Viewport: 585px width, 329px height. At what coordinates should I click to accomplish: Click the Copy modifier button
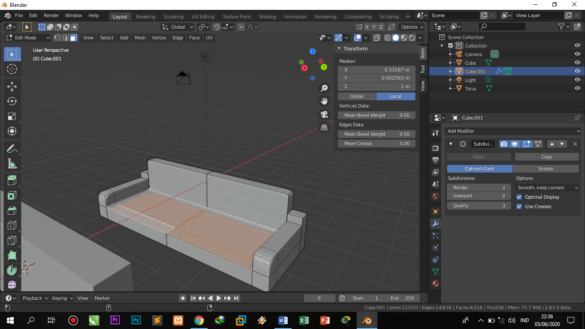point(546,157)
